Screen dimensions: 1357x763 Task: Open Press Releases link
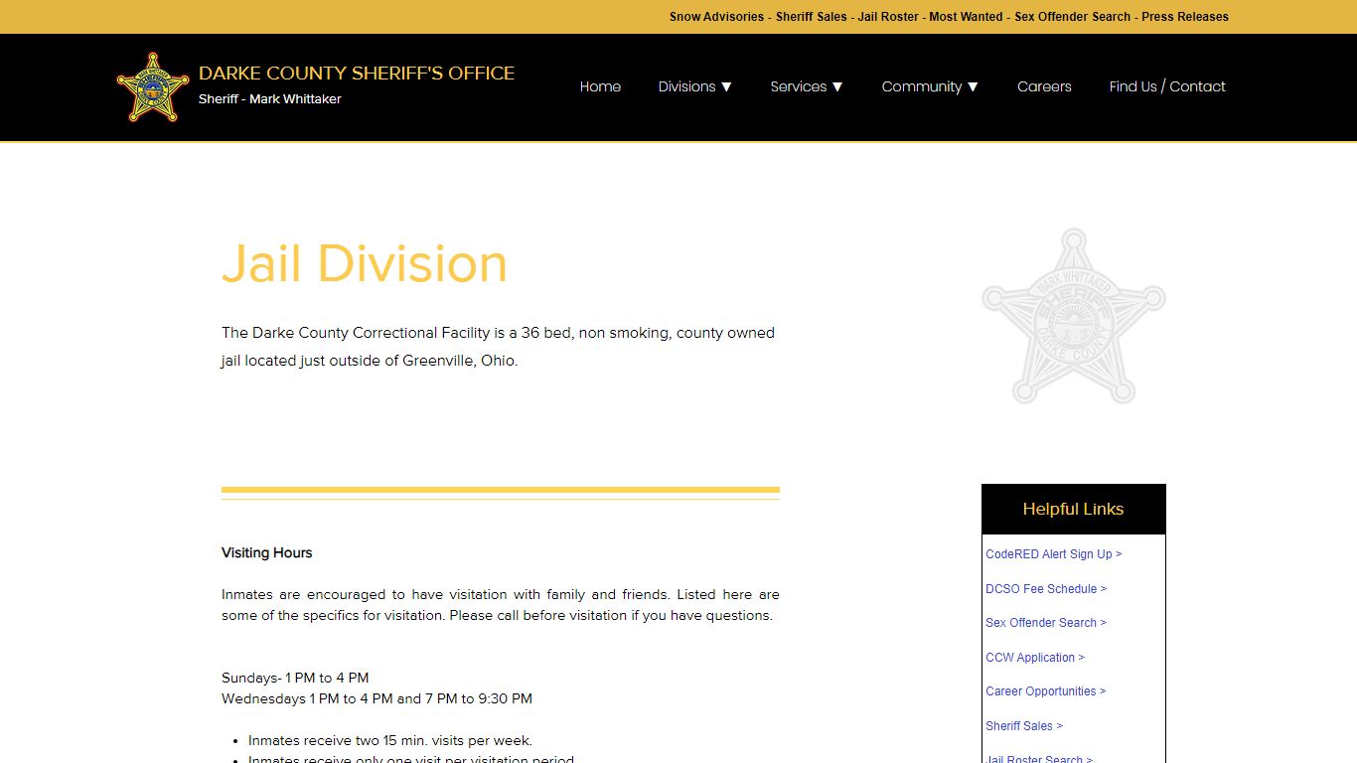pos(1184,17)
